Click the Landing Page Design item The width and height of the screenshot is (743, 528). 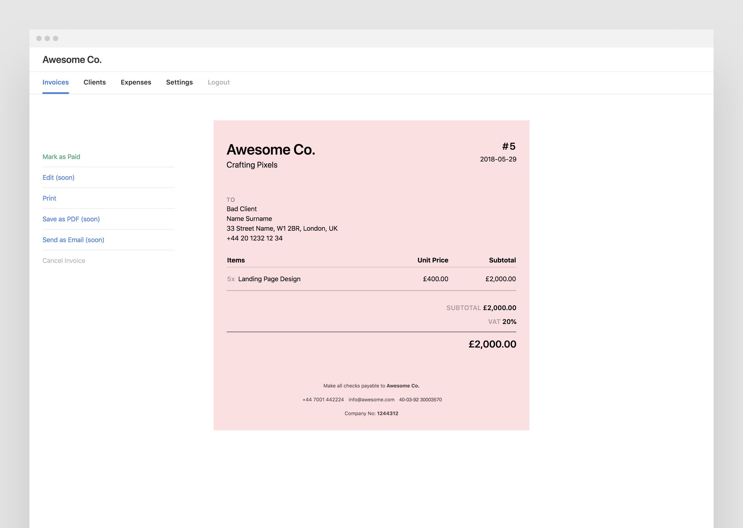tap(269, 279)
